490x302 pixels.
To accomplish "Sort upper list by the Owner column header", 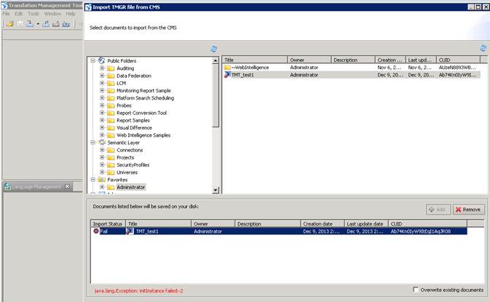I will pos(309,60).
